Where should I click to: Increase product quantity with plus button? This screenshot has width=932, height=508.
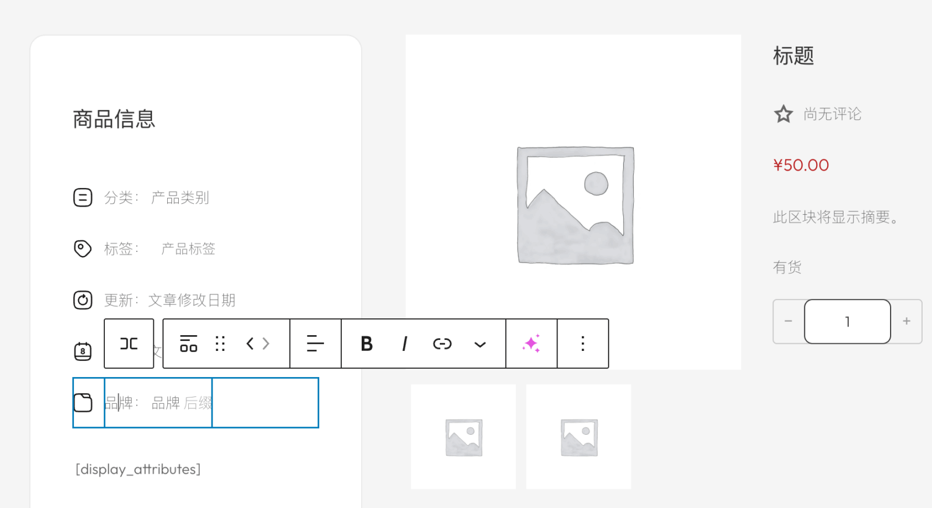[906, 321]
